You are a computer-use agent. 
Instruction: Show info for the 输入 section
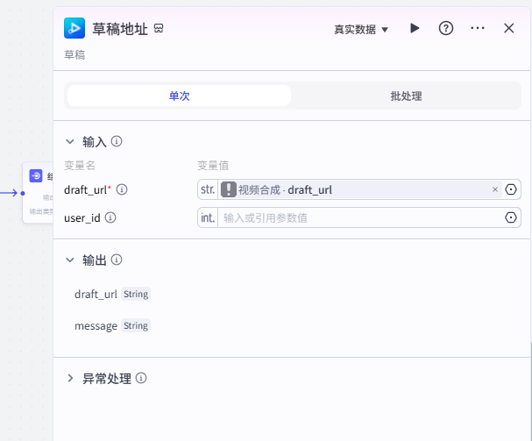click(x=117, y=141)
